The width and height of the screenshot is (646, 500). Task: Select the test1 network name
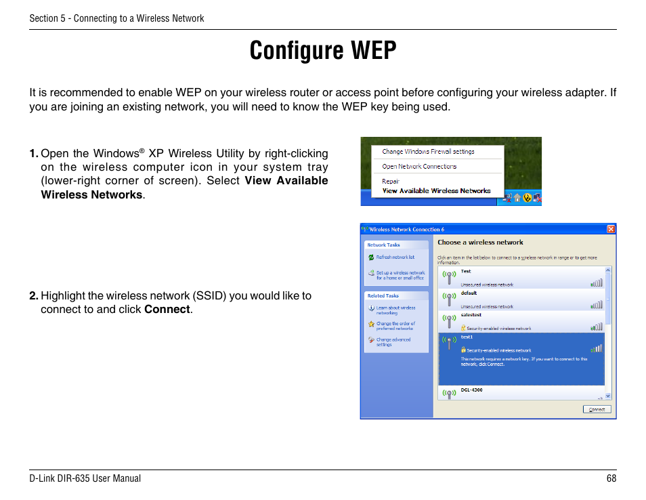(467, 337)
